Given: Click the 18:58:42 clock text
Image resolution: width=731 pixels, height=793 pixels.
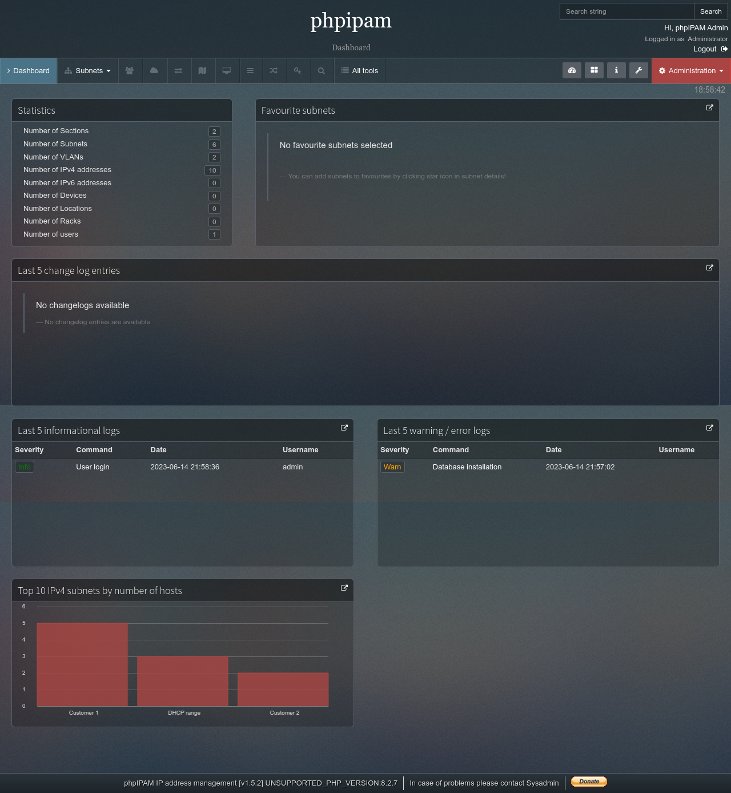Looking at the screenshot, I should click(710, 90).
